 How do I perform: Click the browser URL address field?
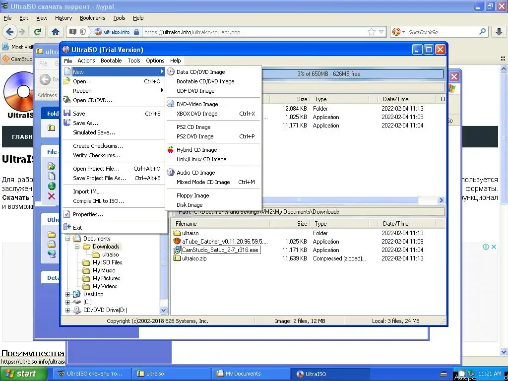(x=254, y=32)
